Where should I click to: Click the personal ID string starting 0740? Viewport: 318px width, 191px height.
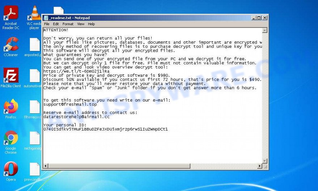pyautogui.click(x=106, y=129)
